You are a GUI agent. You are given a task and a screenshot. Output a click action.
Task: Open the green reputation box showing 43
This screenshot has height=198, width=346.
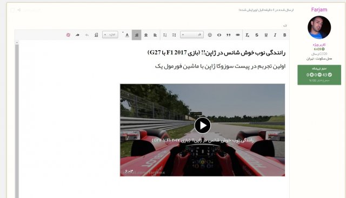(319, 75)
